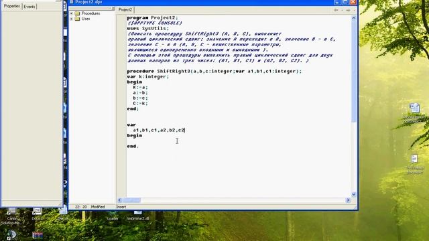Click the 'a:=b;' statement
The image size is (429, 241).
140,92
